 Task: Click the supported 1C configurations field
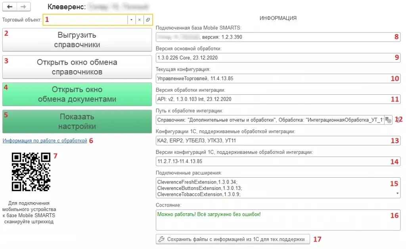(x=278, y=140)
